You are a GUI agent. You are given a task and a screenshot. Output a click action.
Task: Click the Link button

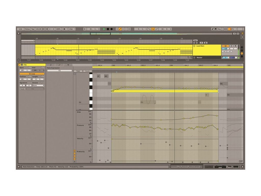point(21,29)
